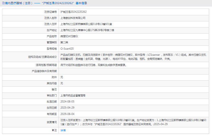Select the expiry date 2029-08-04

[67, 114]
